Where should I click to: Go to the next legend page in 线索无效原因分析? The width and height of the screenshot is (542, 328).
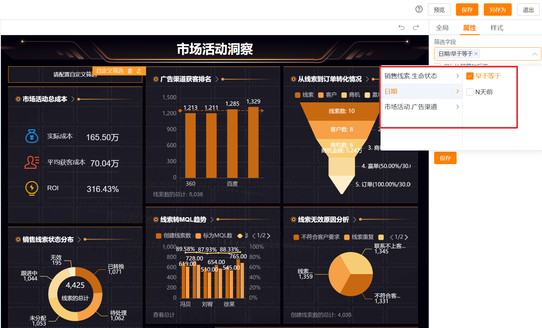(406, 237)
